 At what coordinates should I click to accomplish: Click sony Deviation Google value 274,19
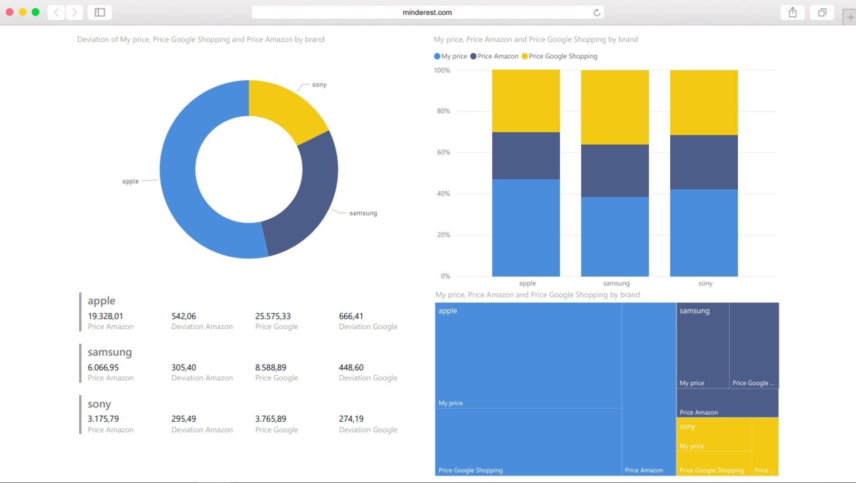click(x=351, y=419)
